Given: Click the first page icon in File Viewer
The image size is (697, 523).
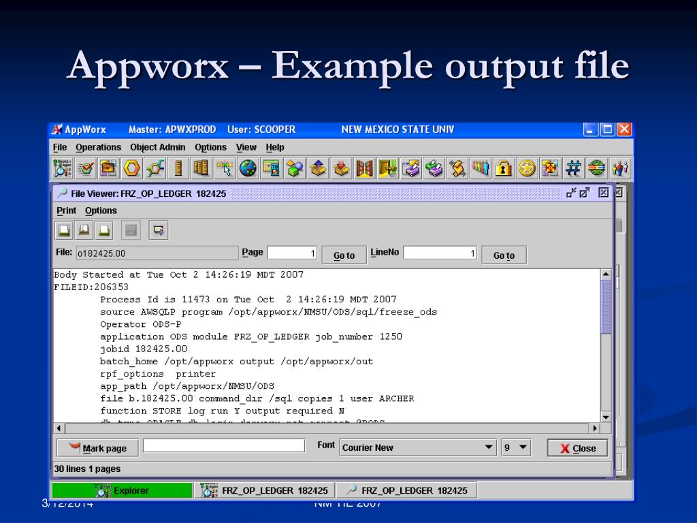Looking at the screenshot, I should (65, 230).
